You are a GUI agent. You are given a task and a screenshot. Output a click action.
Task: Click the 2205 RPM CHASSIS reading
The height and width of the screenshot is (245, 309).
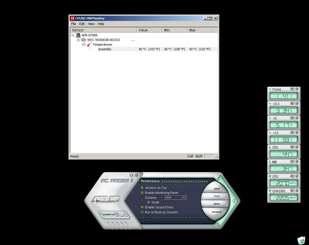pos(284,198)
